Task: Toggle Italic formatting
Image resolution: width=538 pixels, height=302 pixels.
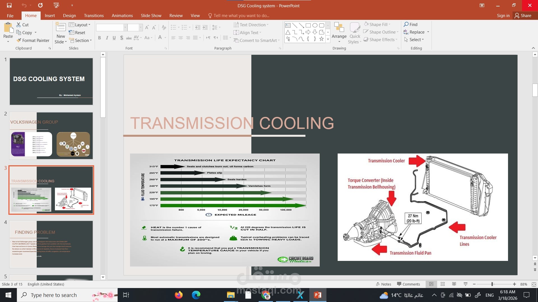Action: pos(107,38)
